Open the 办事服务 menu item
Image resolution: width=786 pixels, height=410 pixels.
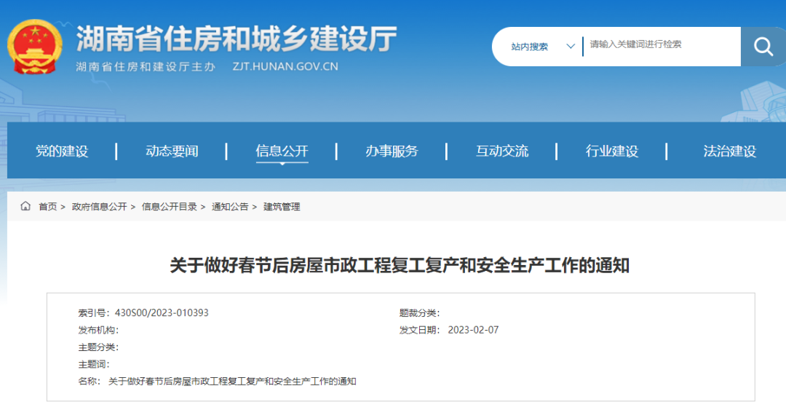tap(392, 151)
